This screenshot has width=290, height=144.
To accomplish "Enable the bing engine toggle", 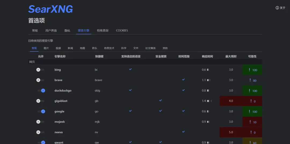I will 40,70.
